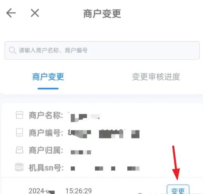Click the device icon beside 商户编号
The width and height of the screenshot is (203, 194).
19,132
